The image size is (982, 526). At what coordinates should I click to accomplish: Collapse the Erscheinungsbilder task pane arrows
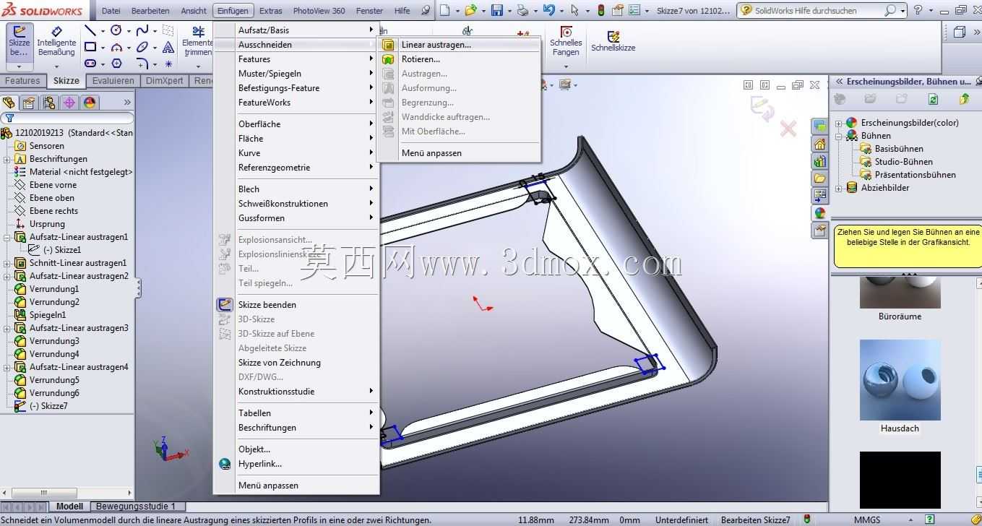[x=840, y=82]
